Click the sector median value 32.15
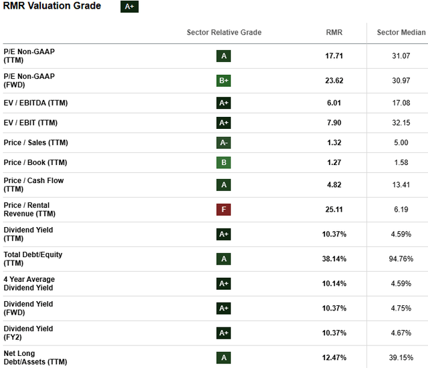 click(x=401, y=123)
